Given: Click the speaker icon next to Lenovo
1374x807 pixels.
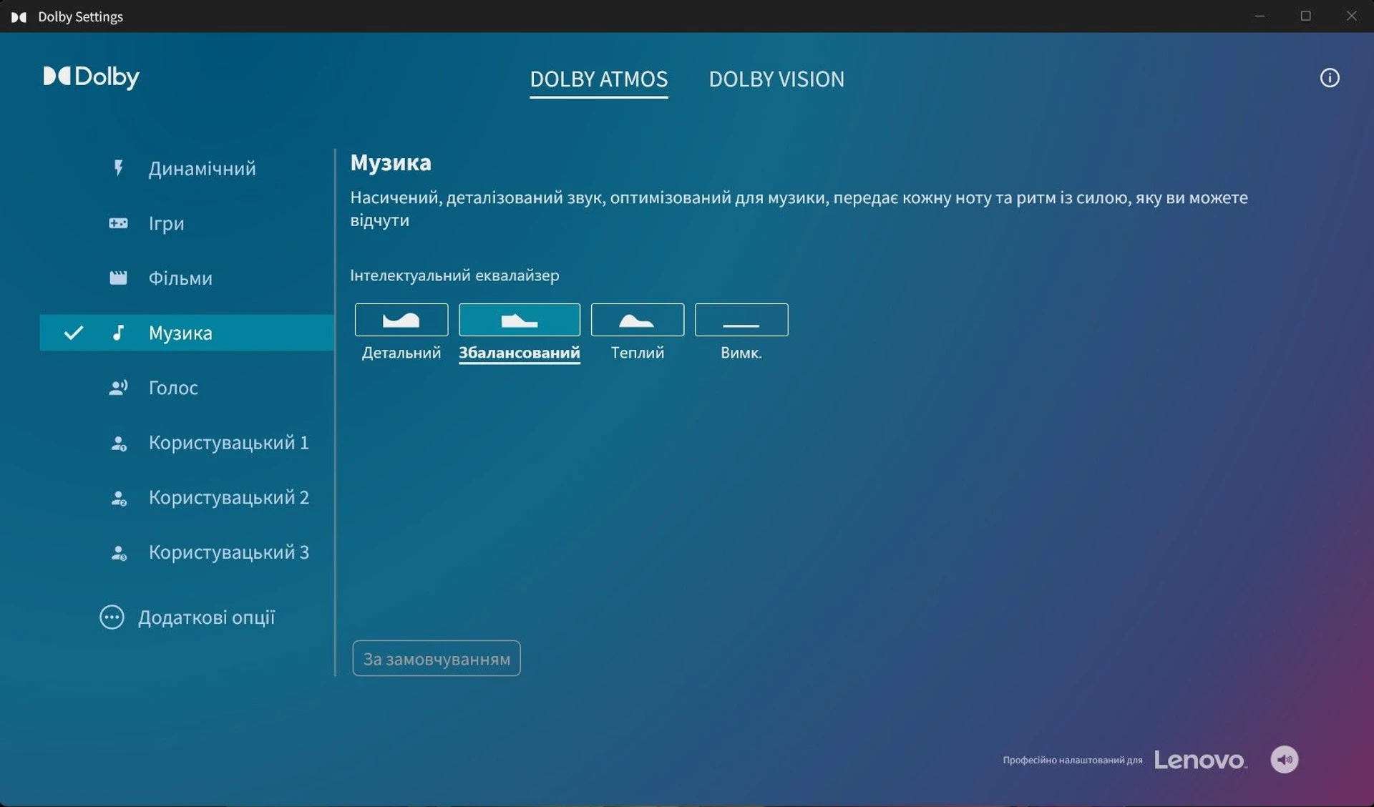Looking at the screenshot, I should tap(1285, 760).
